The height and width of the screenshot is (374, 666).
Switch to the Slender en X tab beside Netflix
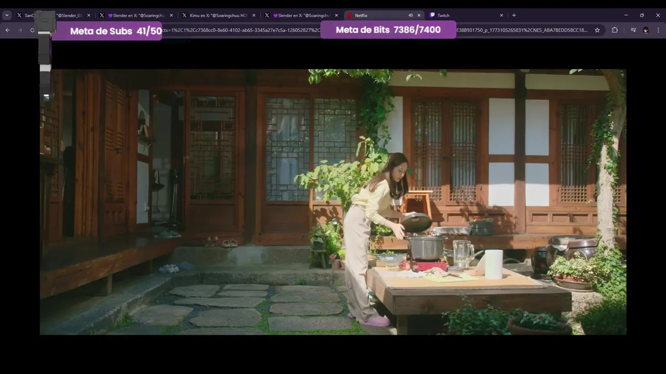point(302,15)
